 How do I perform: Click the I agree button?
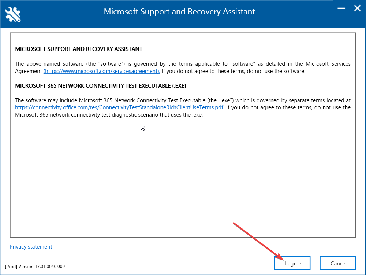(x=292, y=263)
